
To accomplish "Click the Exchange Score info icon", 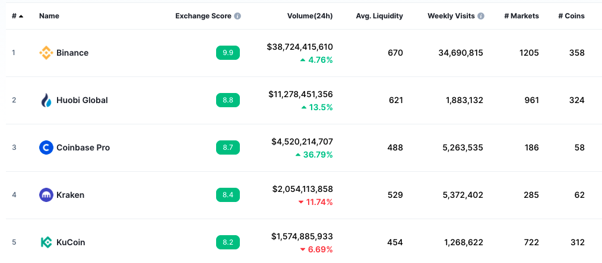I will point(237,16).
